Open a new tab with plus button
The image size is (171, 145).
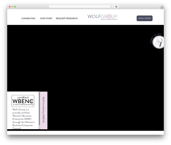coord(162,8)
